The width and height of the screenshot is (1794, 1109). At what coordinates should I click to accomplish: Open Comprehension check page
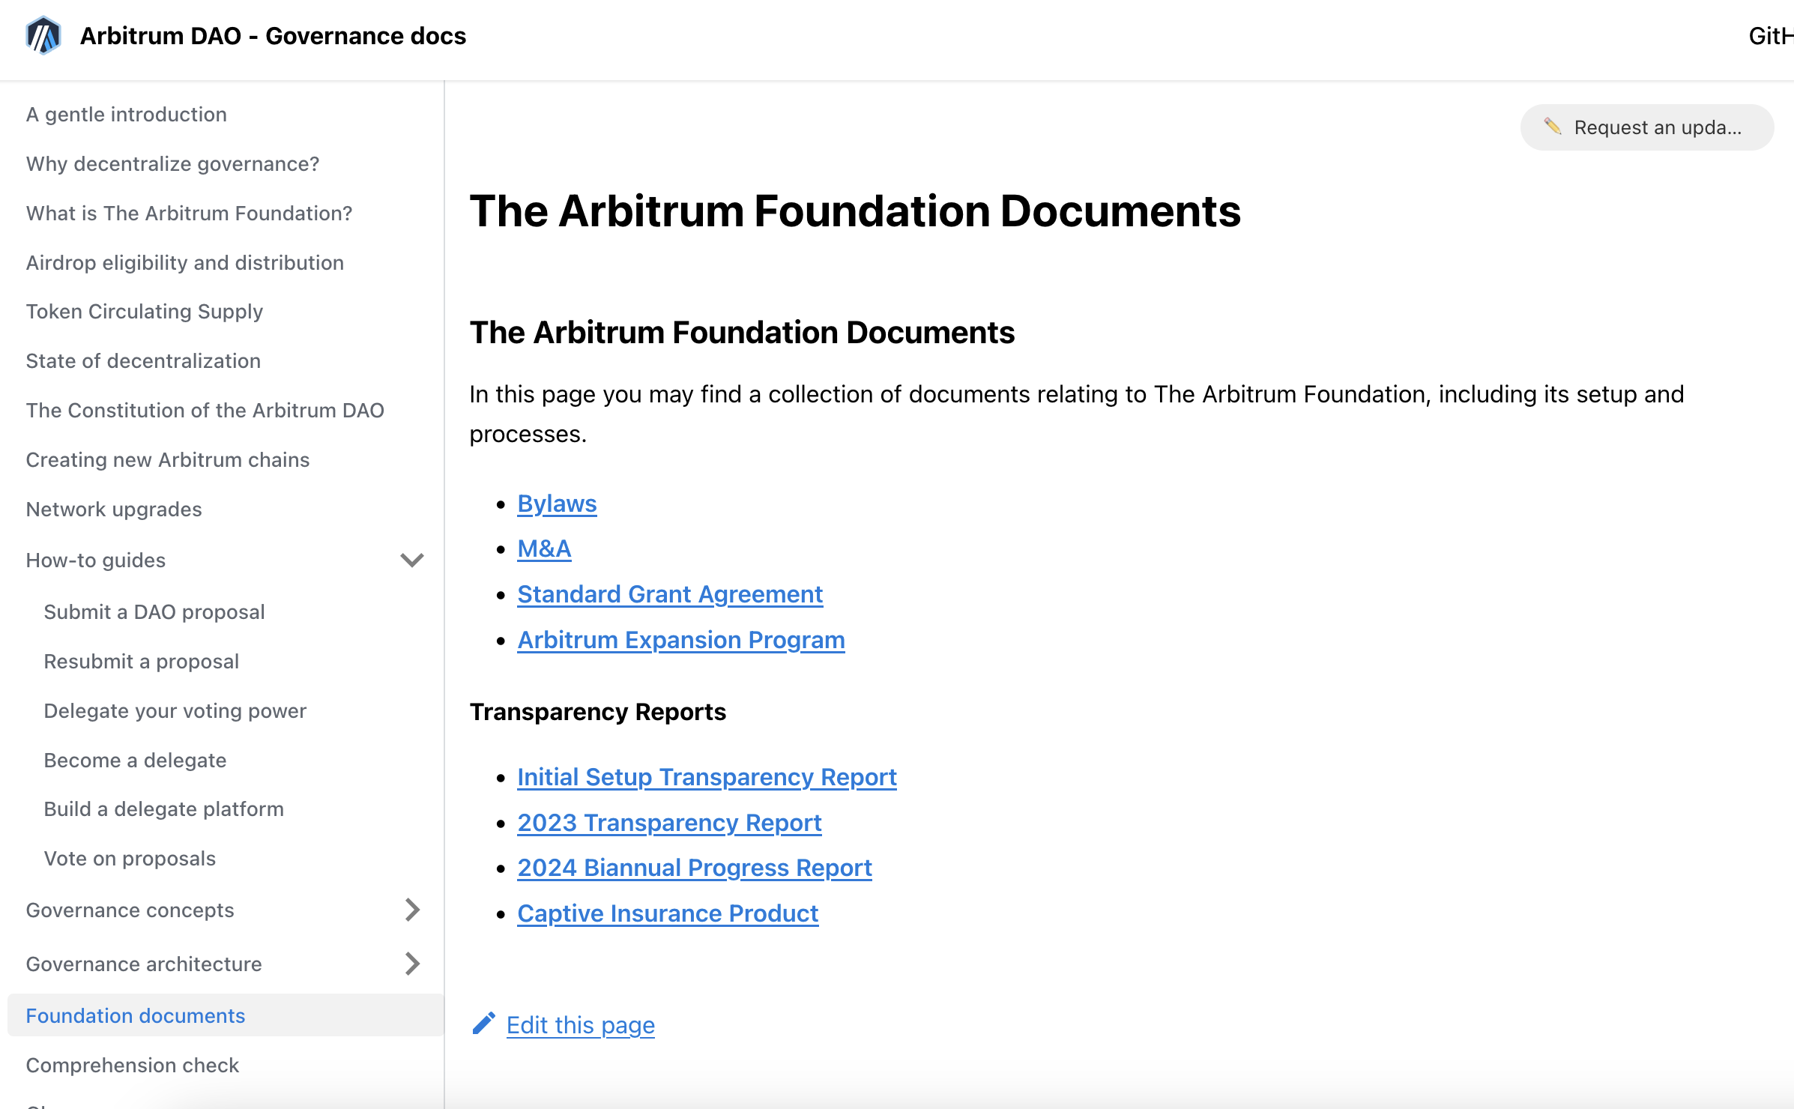(x=133, y=1066)
